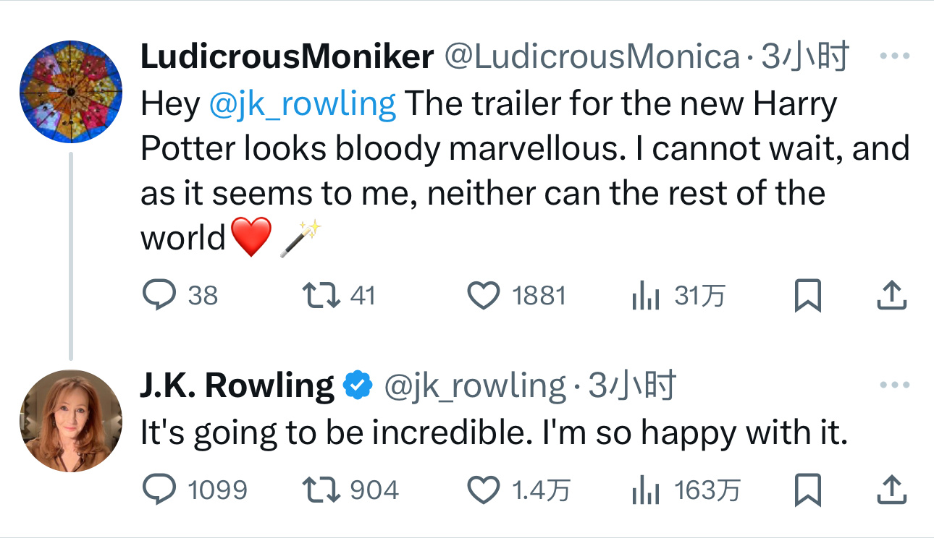Screen dimensions: 934x546
Task: View analytics for J.K. Rowling's reply
Action: tap(644, 490)
